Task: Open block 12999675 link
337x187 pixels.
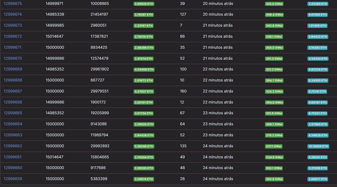Action: click(x=13, y=4)
